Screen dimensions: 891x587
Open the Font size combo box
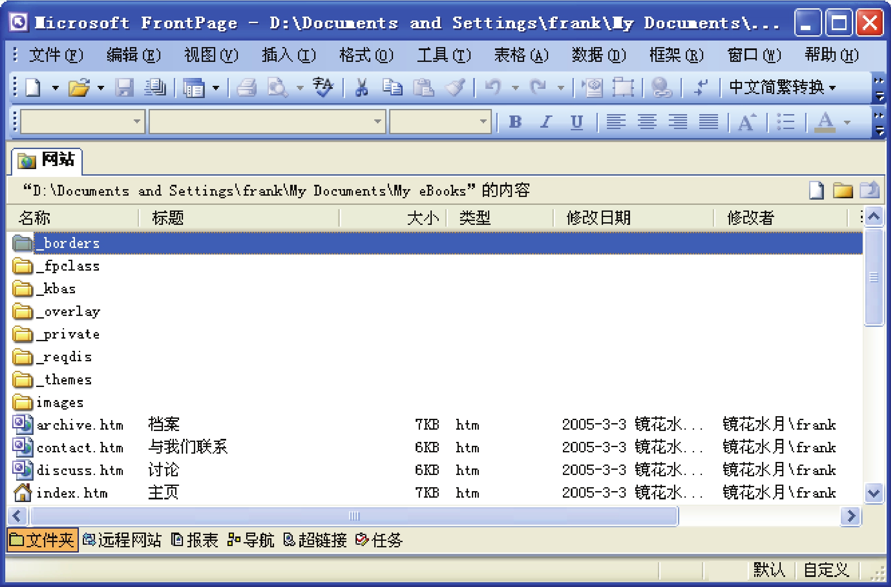tap(440, 122)
